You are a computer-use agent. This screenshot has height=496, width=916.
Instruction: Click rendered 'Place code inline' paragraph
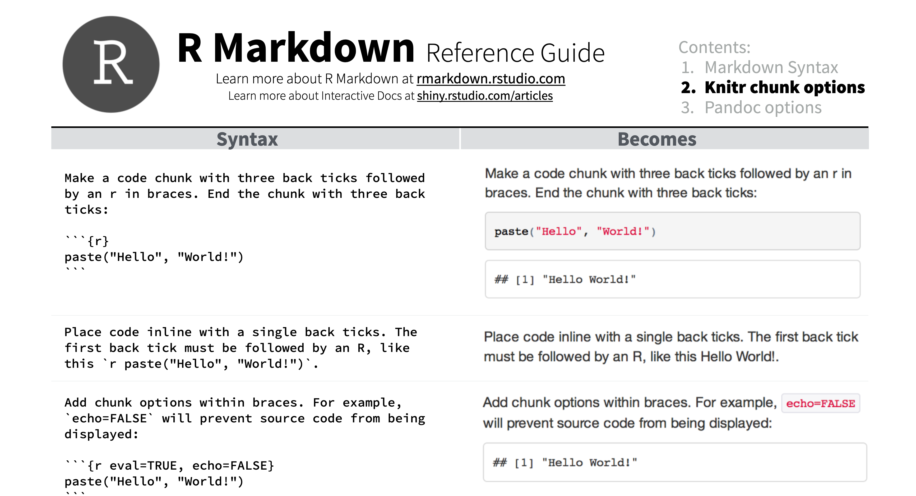[x=671, y=346]
